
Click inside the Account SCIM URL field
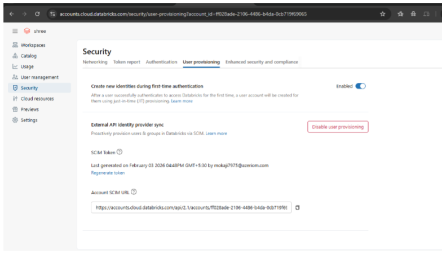tap(191, 208)
